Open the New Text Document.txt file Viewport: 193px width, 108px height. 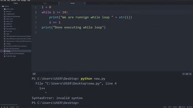pos(13,49)
